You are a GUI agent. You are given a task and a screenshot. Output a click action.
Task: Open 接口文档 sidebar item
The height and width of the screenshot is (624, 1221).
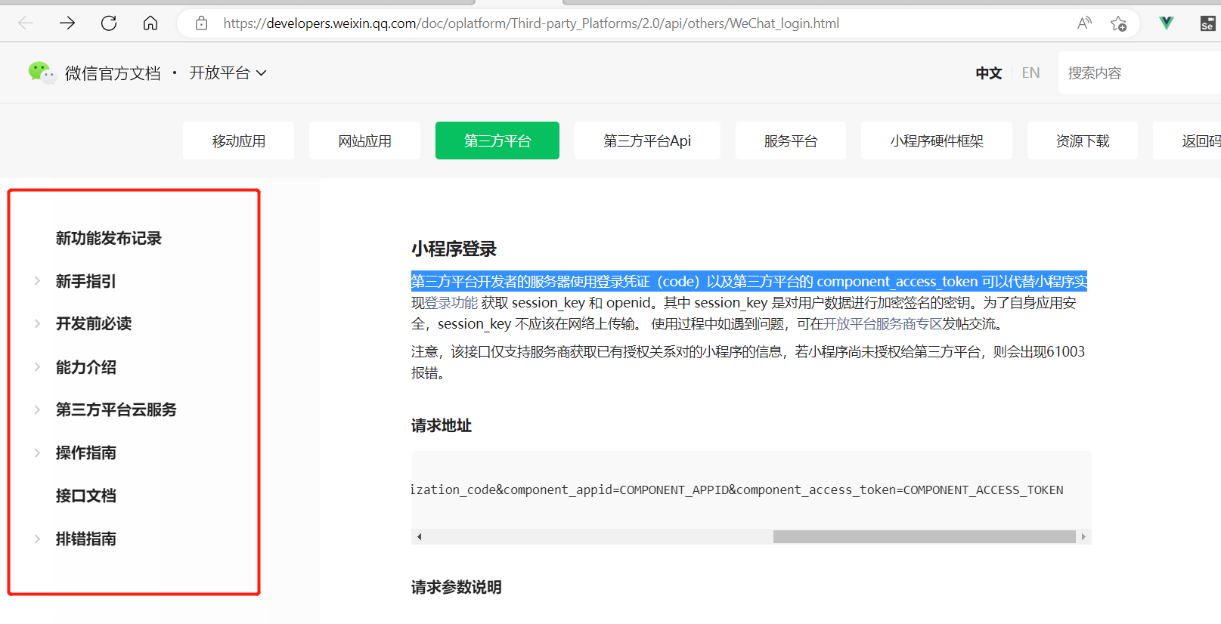tap(86, 496)
